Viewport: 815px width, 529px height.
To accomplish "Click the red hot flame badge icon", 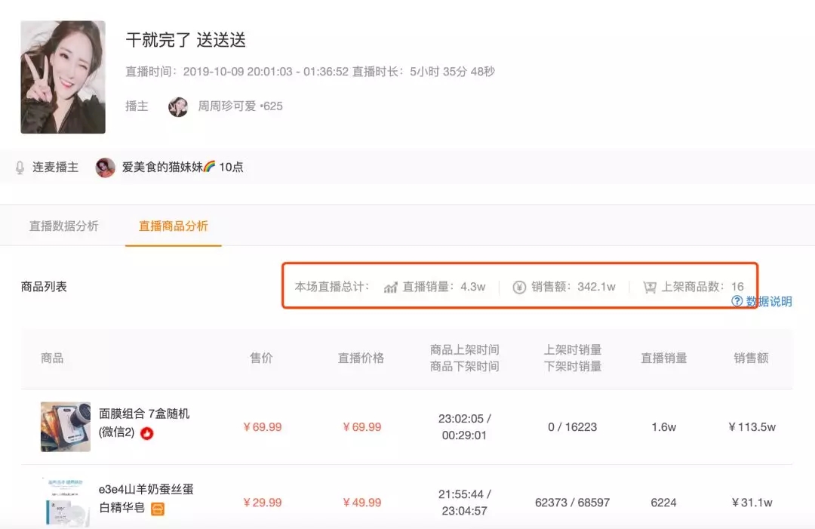I will tap(147, 433).
